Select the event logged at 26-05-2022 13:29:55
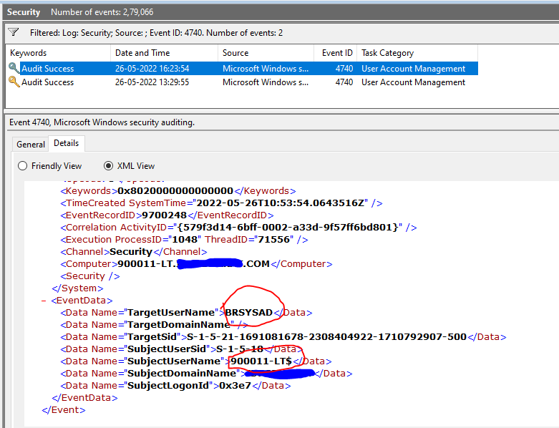This screenshot has width=559, height=428. 242,82
